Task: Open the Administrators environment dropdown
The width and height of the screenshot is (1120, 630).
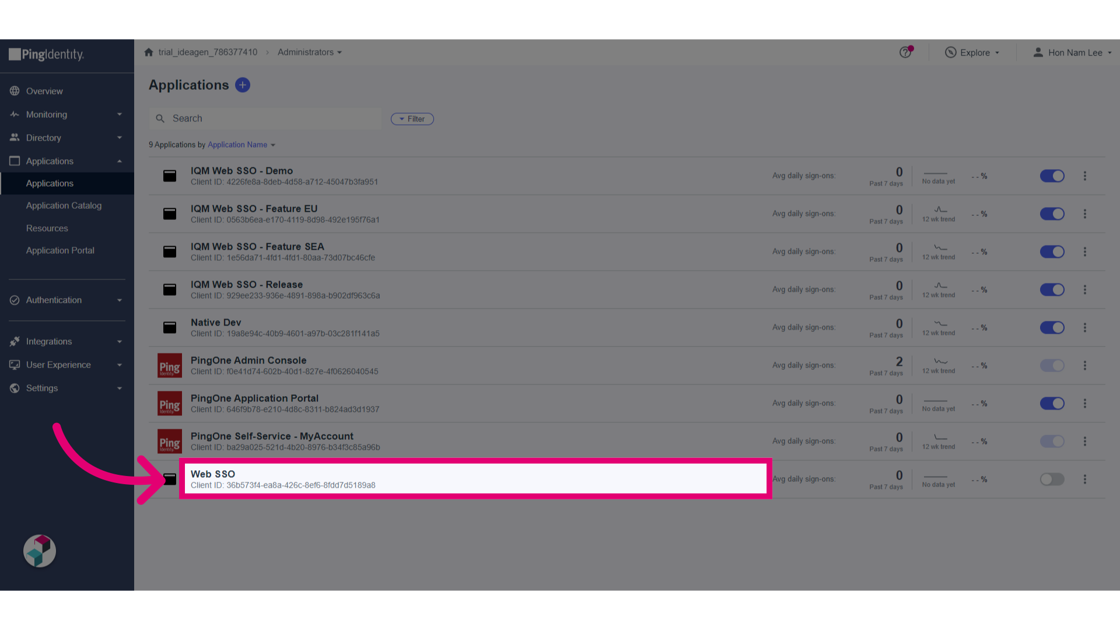Action: click(310, 52)
